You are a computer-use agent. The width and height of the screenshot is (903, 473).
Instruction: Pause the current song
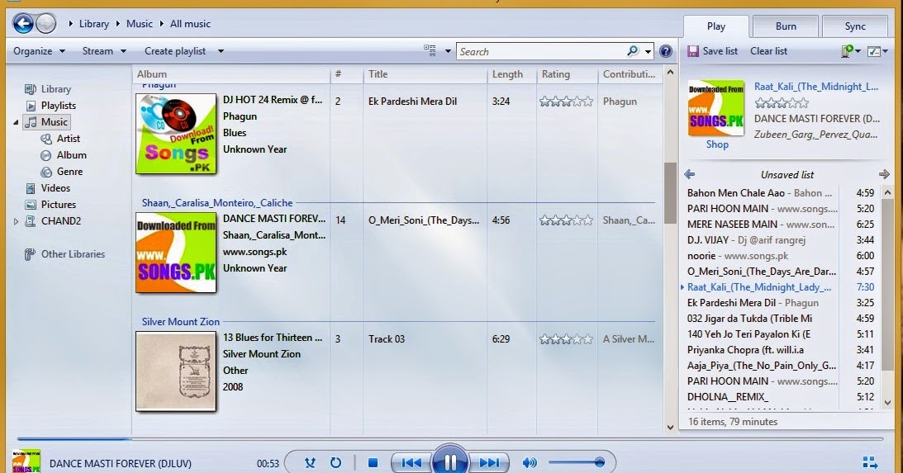point(449,461)
